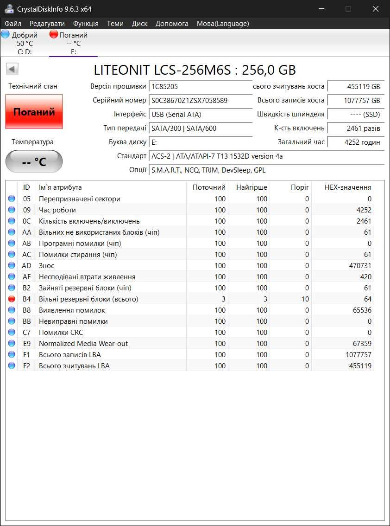Click the ID column header
The image size is (390, 526).
[26, 187]
